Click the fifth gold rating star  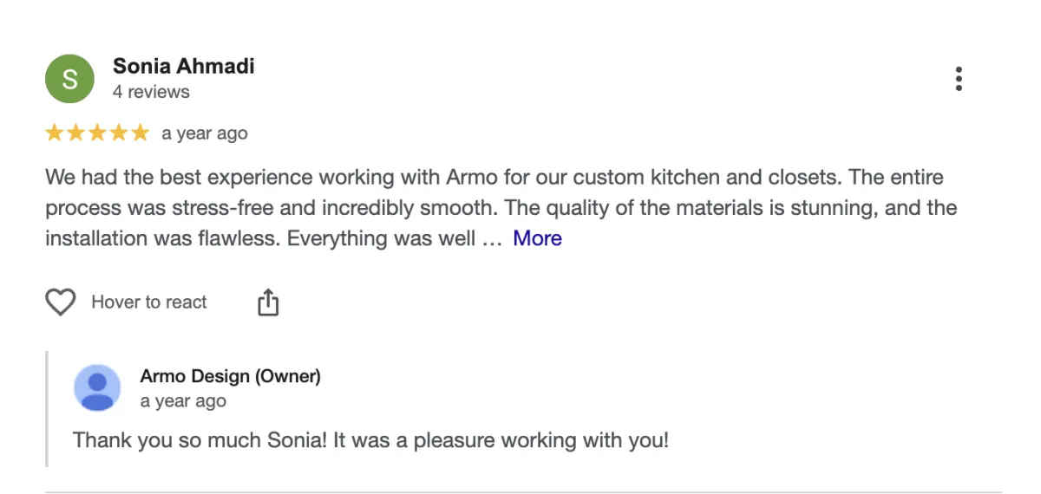pyautogui.click(x=140, y=133)
